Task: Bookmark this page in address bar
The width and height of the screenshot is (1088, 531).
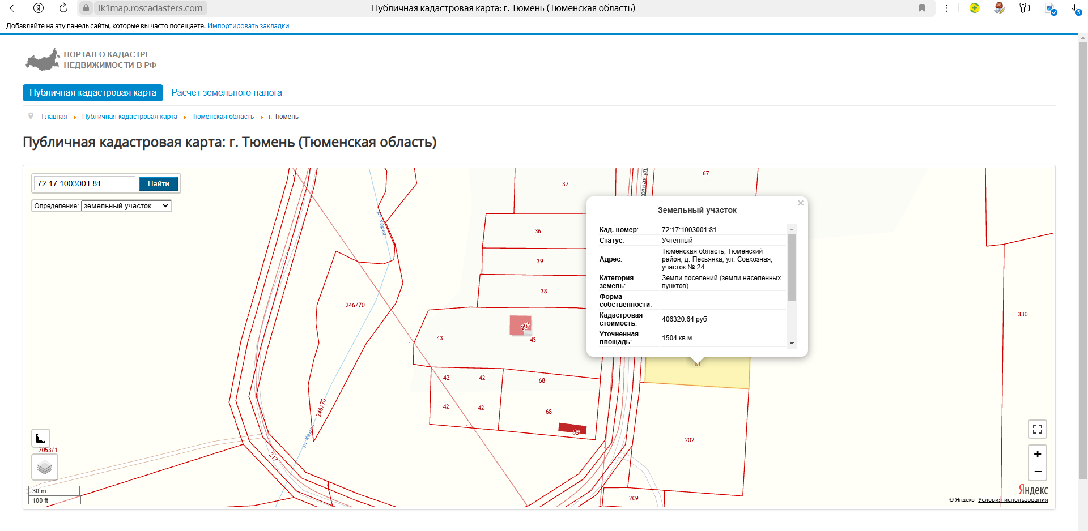Action: [922, 8]
